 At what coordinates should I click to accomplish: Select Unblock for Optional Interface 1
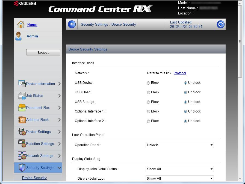(185, 112)
